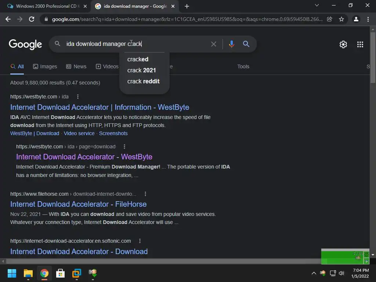This screenshot has height=282, width=376.
Task: Open a new browser tab
Action: pyautogui.click(x=187, y=7)
